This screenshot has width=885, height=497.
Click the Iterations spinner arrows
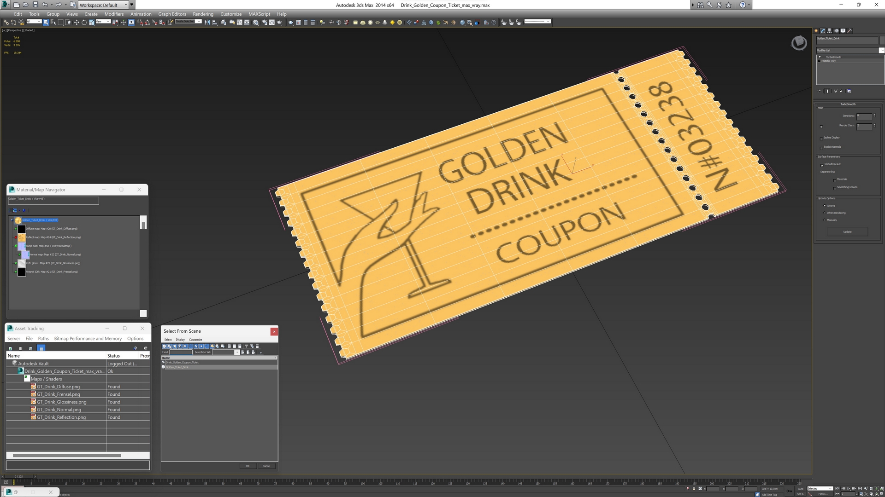[x=874, y=116]
